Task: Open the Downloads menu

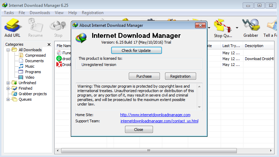Action: coord(40,13)
